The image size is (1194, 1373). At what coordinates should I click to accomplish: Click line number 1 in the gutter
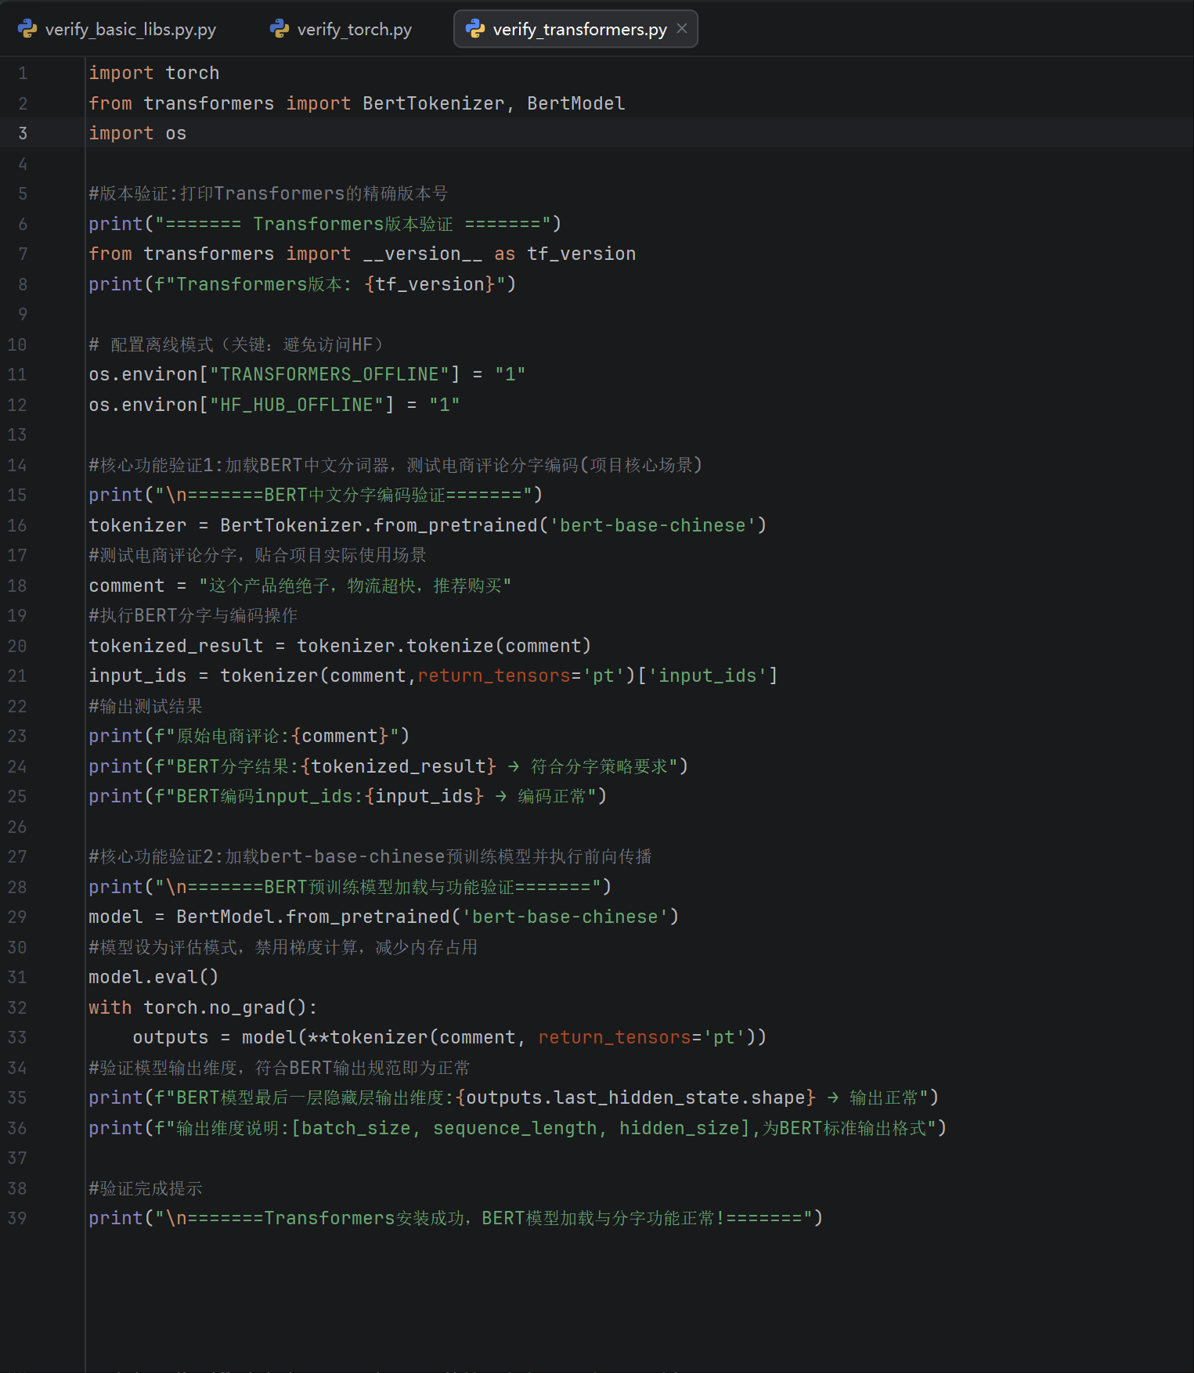(23, 74)
